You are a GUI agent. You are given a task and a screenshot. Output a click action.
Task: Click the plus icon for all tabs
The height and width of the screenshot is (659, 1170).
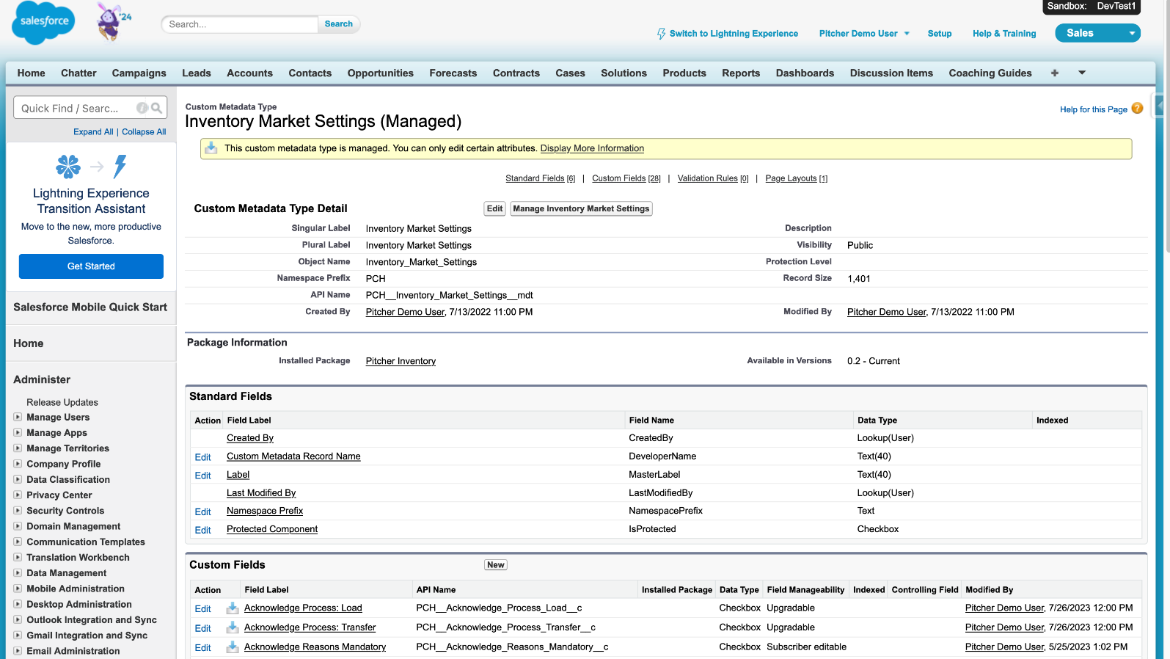[x=1054, y=73]
